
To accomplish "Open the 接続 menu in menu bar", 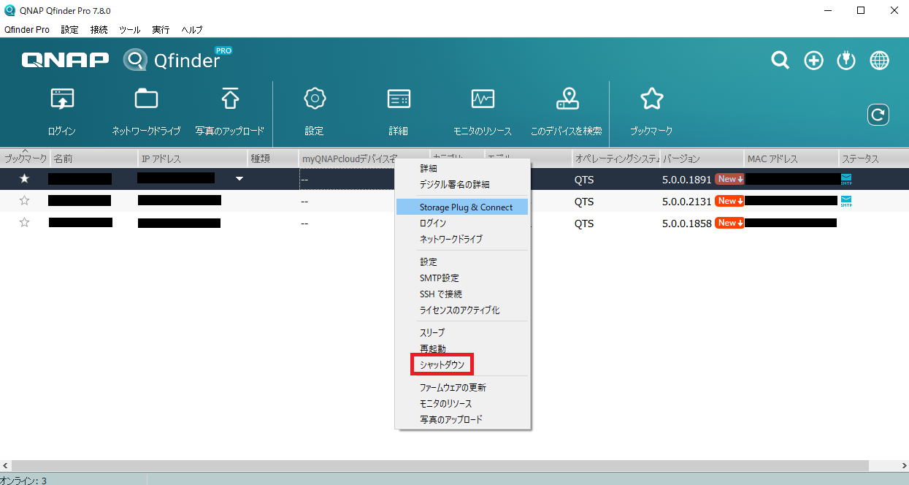I will (99, 30).
